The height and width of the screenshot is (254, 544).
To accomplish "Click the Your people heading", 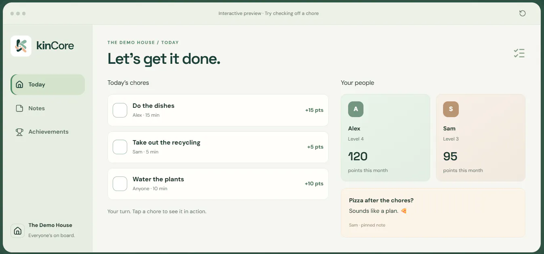I will pyautogui.click(x=357, y=83).
